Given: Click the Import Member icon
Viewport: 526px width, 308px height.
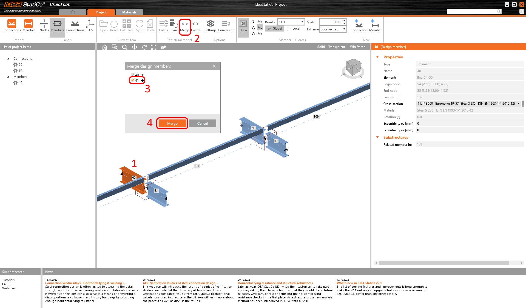Looking at the screenshot, I should click(29, 25).
